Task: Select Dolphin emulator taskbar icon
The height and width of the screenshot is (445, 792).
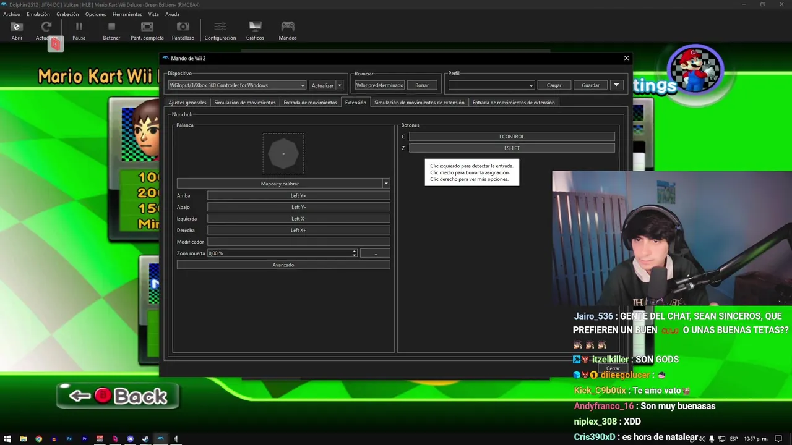Action: pos(160,439)
